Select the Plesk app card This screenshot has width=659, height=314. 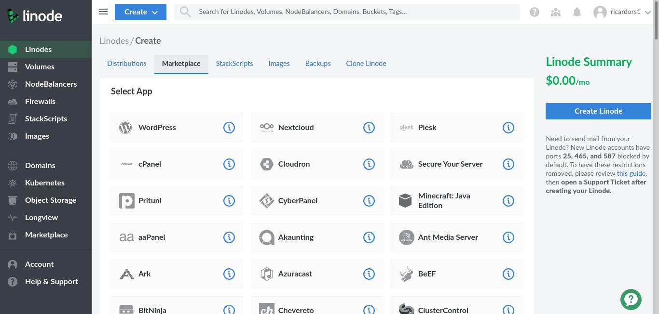click(456, 128)
